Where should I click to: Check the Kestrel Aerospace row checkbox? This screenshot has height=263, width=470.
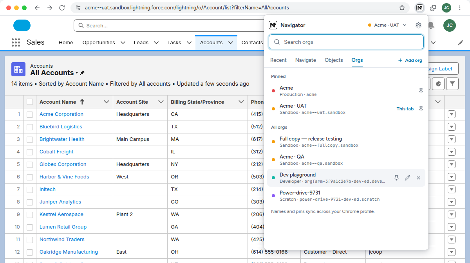30,214
